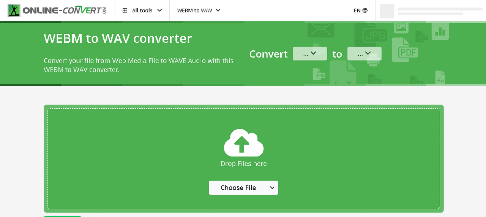Open the EN language selector
This screenshot has width=486, height=217.
coord(360,11)
